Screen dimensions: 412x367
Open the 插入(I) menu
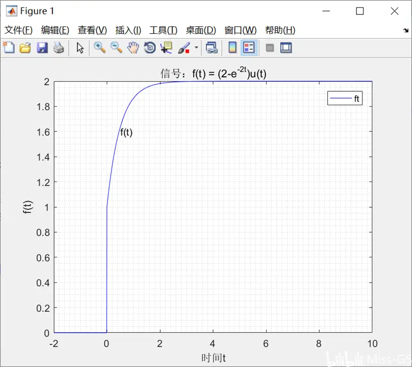[x=128, y=30]
